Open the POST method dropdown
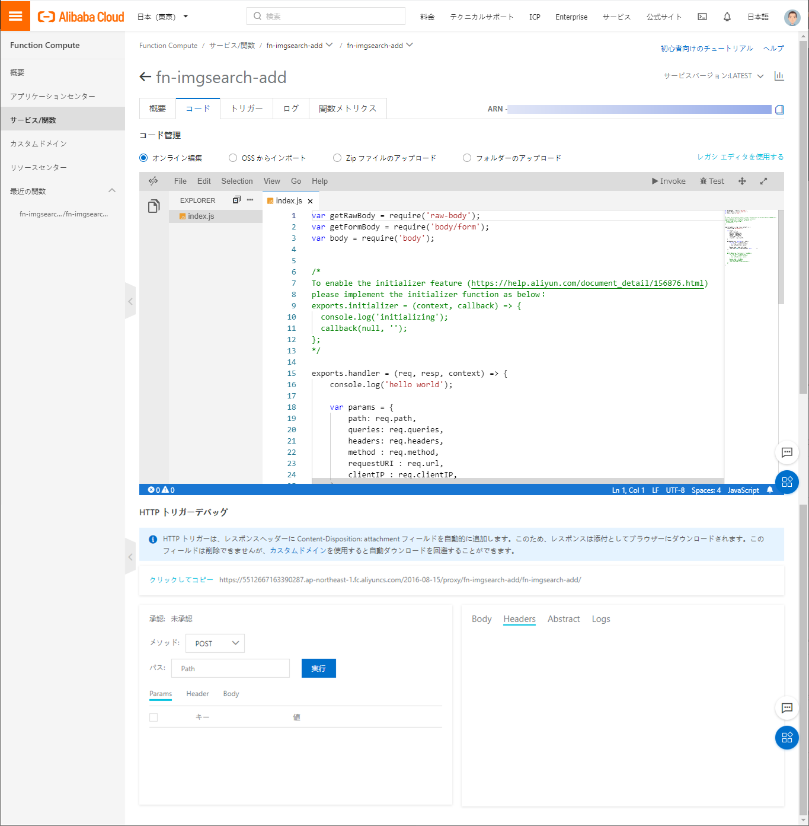809x826 pixels. (x=215, y=643)
